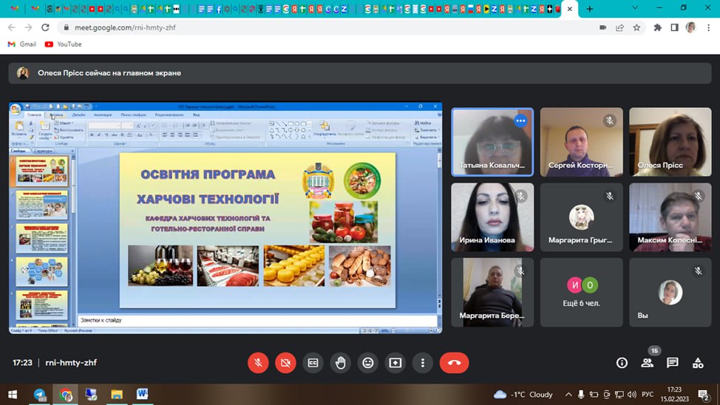Open Word from the taskbar
720x405 pixels.
pyautogui.click(x=142, y=395)
